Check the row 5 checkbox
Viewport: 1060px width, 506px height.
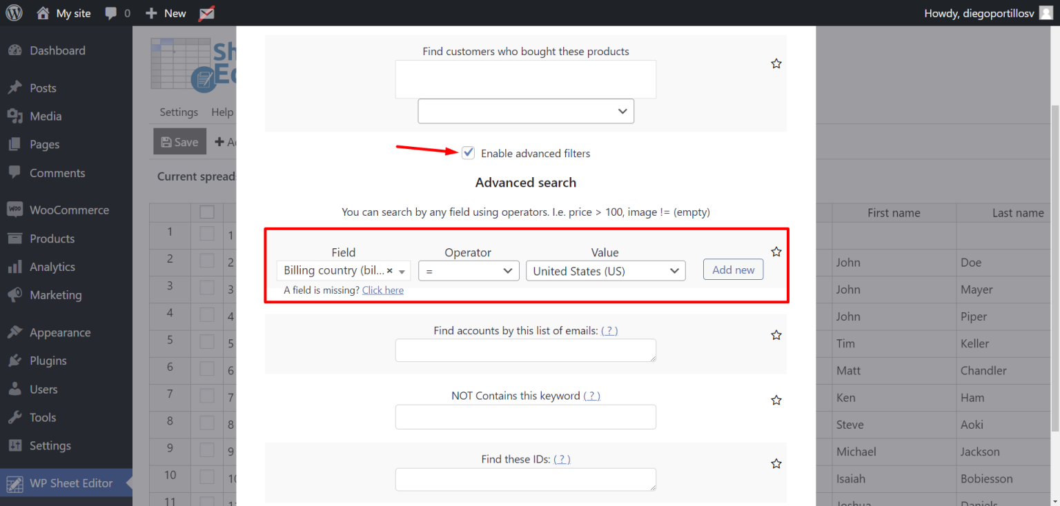[x=207, y=342]
